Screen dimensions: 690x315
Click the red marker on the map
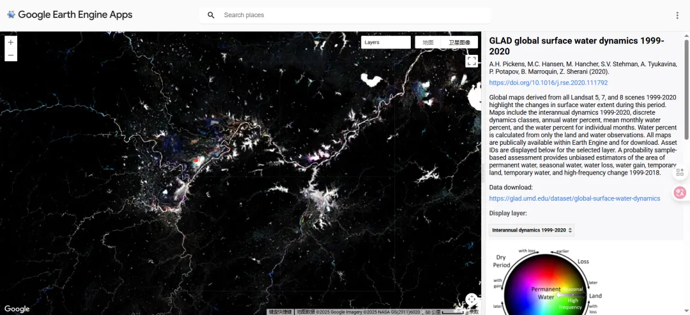(x=196, y=160)
